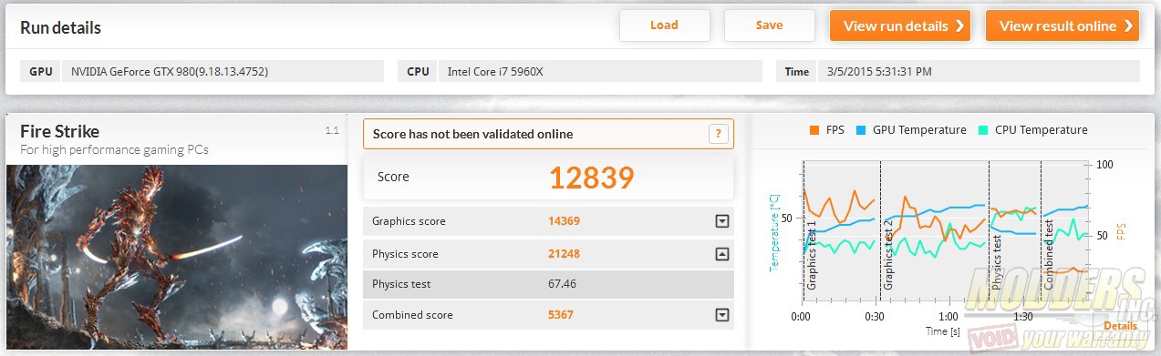
Task: Click the Save button
Action: [769, 25]
